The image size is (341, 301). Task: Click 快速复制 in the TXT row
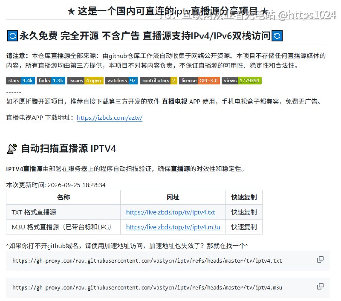(244, 212)
